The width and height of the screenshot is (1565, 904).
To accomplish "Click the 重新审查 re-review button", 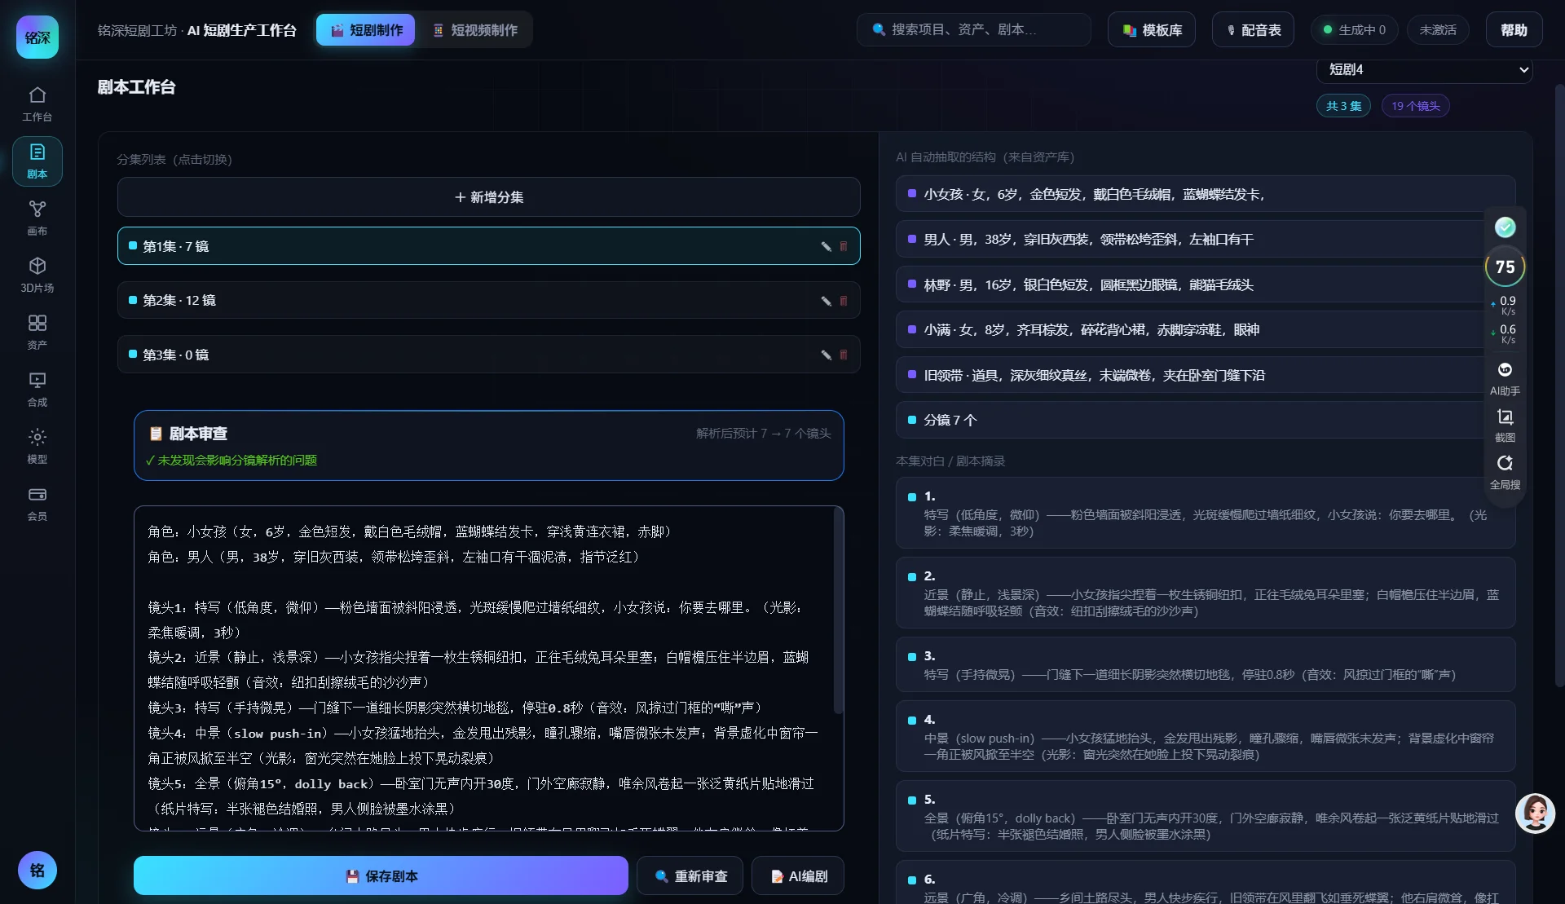I will click(690, 876).
